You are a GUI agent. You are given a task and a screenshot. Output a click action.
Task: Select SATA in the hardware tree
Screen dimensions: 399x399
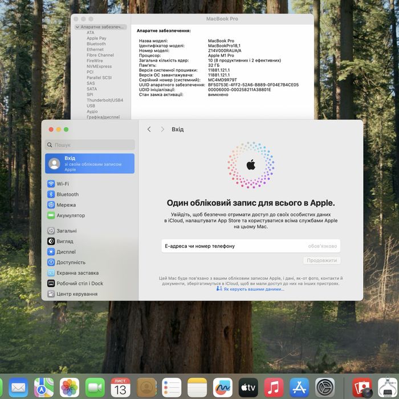(92, 89)
